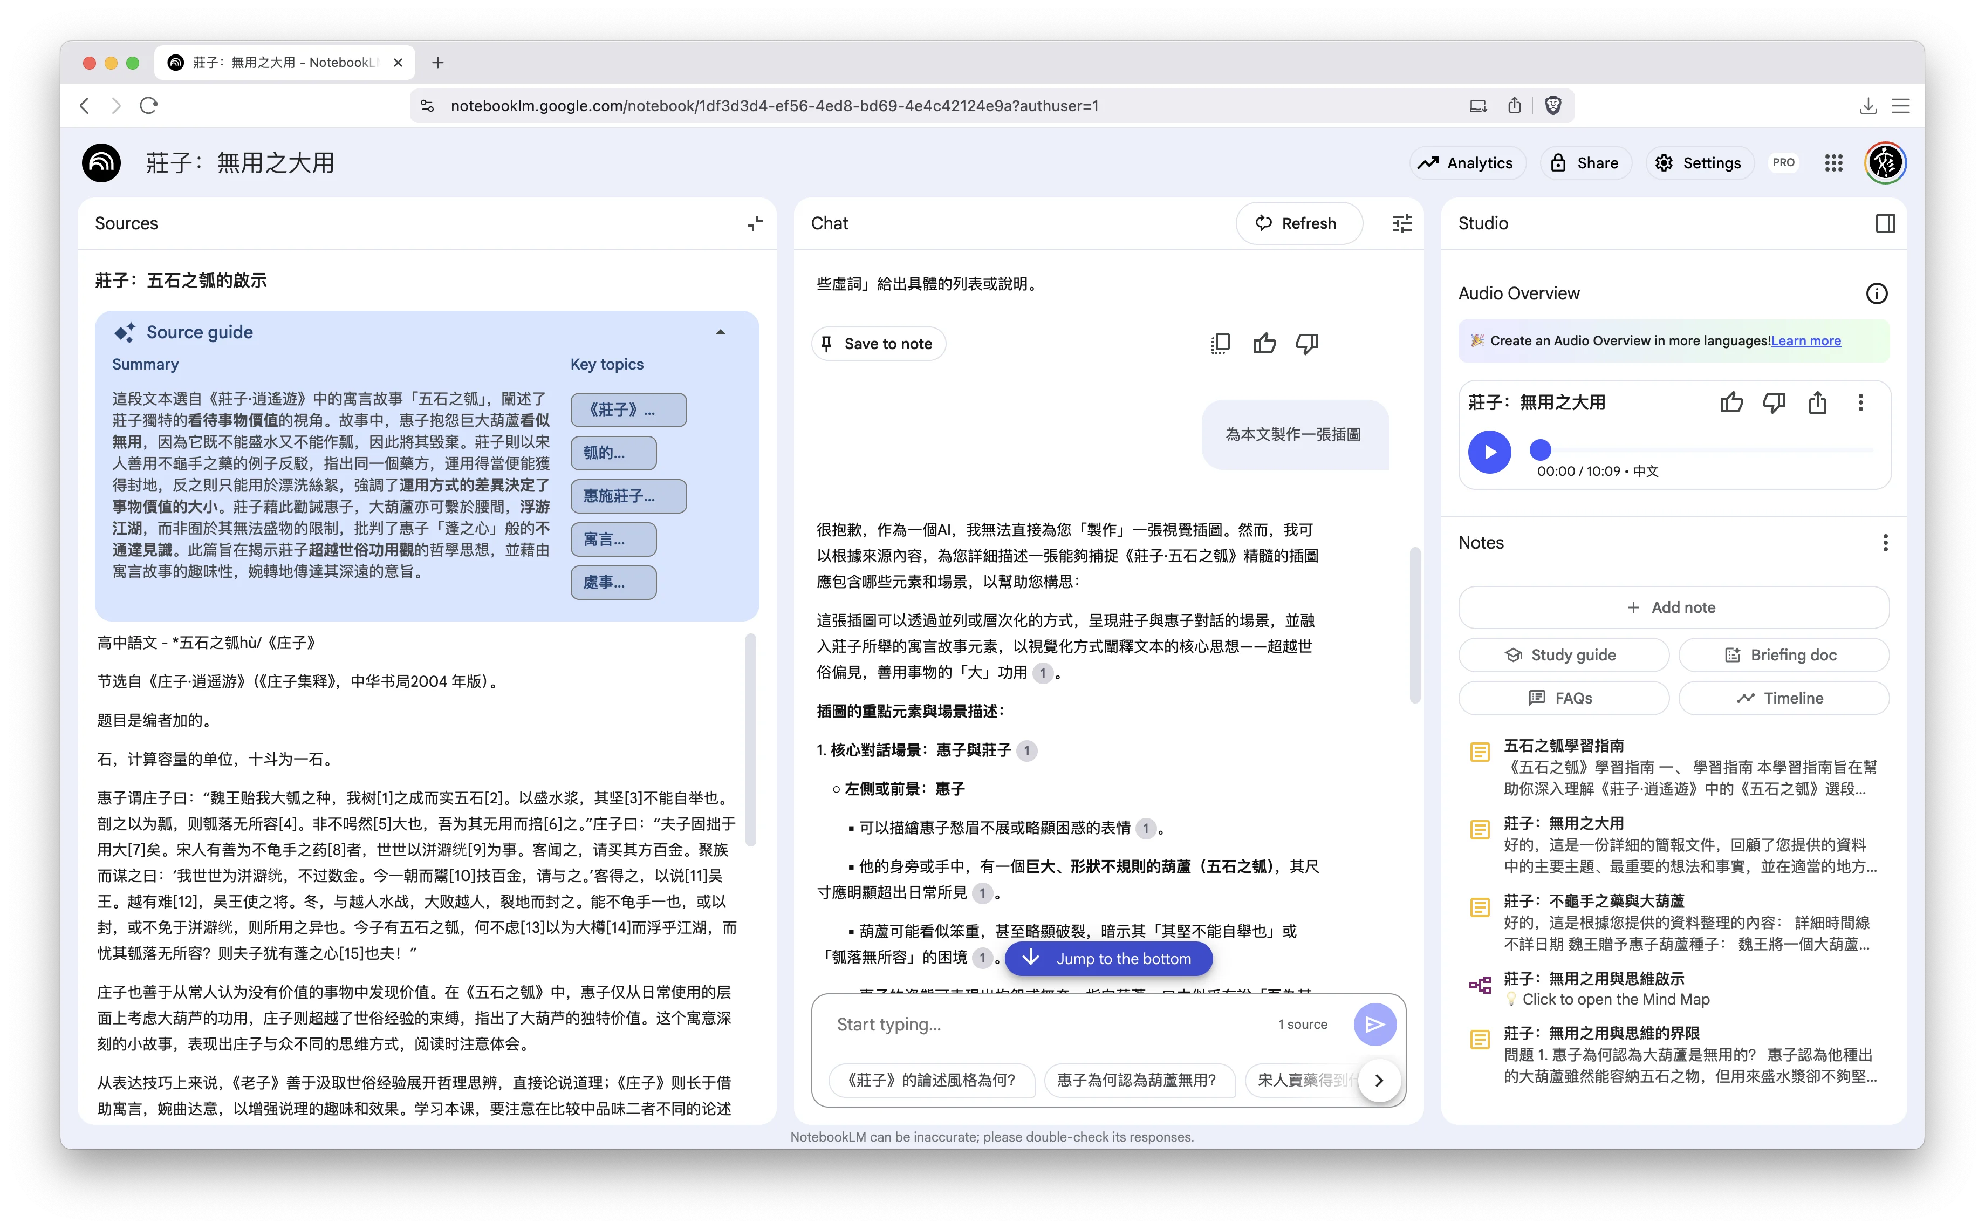Viewport: 1985px width, 1229px height.
Task: Copy the AI chat response
Action: point(1220,343)
